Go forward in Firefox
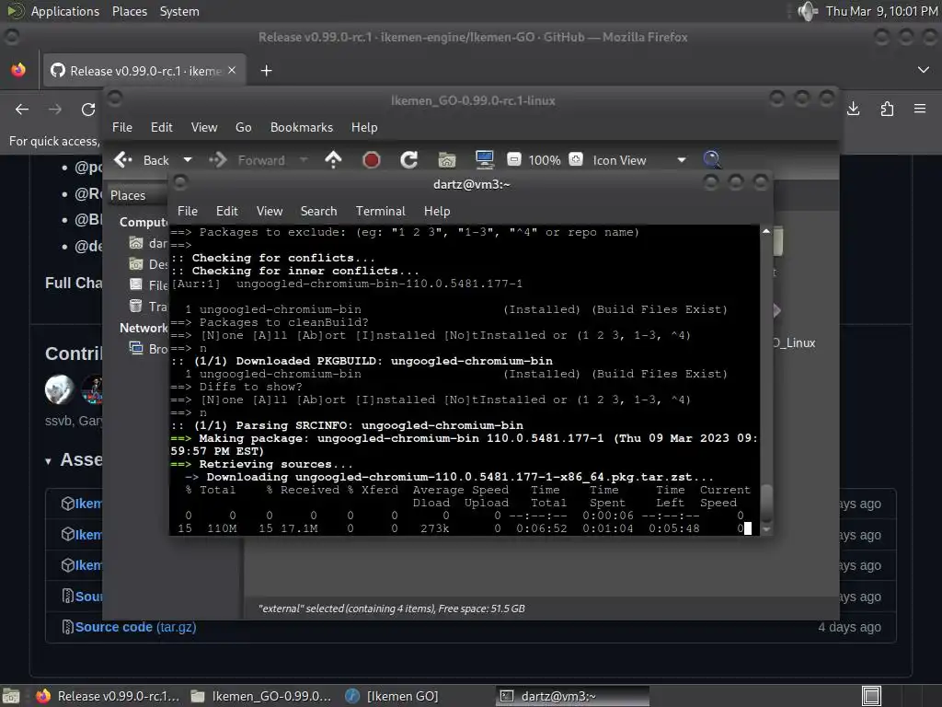The width and height of the screenshot is (942, 707). tap(54, 110)
